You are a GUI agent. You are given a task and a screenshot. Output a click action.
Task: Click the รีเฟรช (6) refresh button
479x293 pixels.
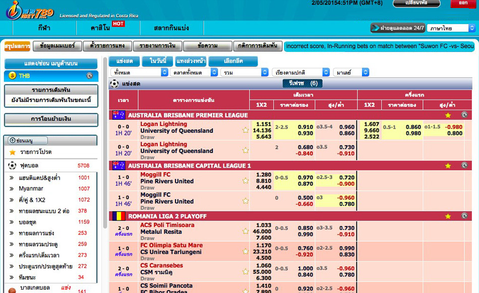pos(303,84)
